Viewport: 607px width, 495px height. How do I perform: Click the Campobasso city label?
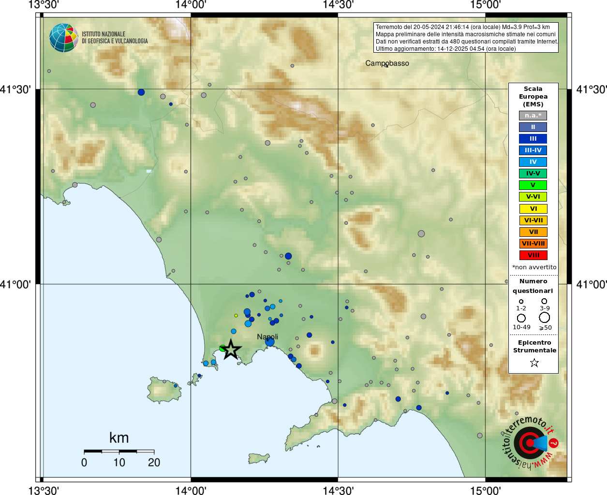pyautogui.click(x=387, y=63)
